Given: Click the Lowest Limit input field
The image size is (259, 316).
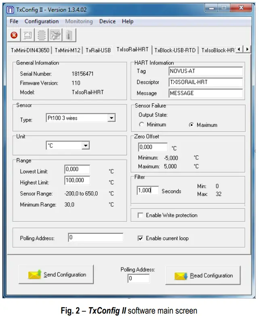Looking at the screenshot, I should pyautogui.click(x=77, y=169).
